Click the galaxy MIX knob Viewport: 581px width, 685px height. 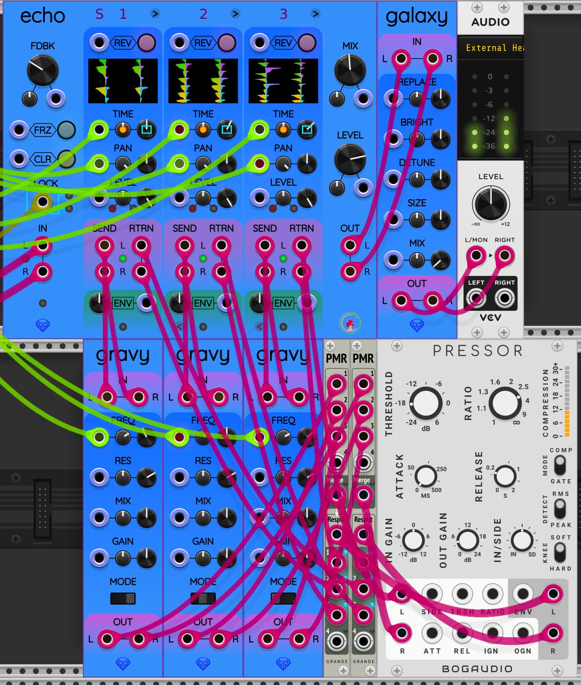coord(441,260)
